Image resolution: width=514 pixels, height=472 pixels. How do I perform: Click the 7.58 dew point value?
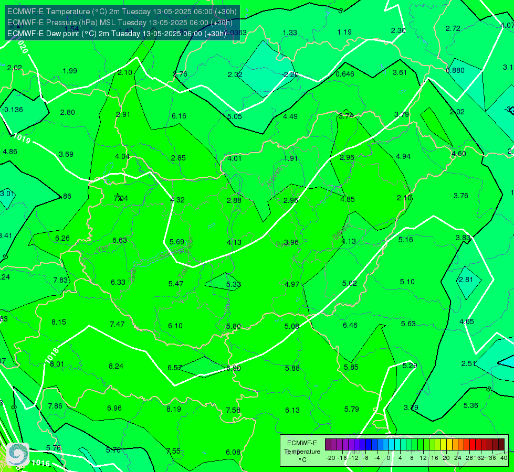coord(233,411)
